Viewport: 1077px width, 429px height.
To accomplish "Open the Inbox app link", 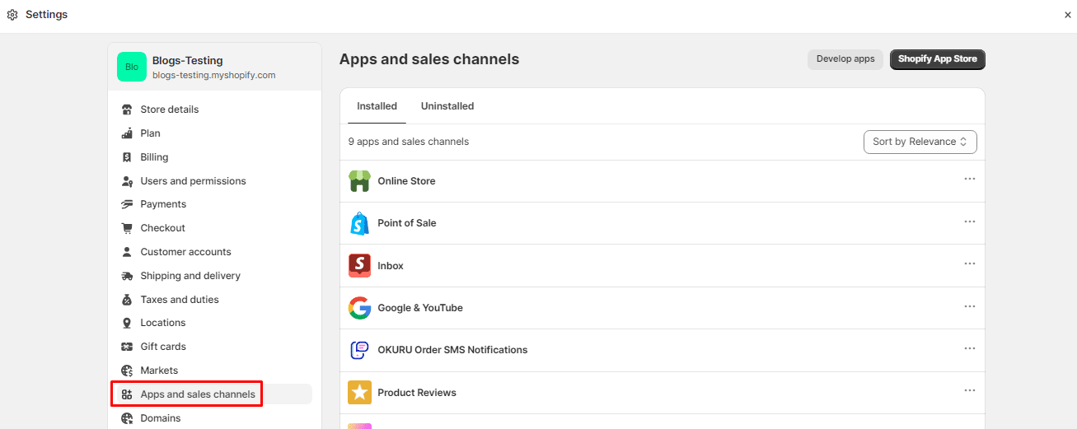I will pos(391,266).
